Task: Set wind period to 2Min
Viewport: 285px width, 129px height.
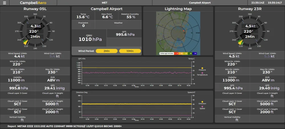Action: tap(107, 51)
